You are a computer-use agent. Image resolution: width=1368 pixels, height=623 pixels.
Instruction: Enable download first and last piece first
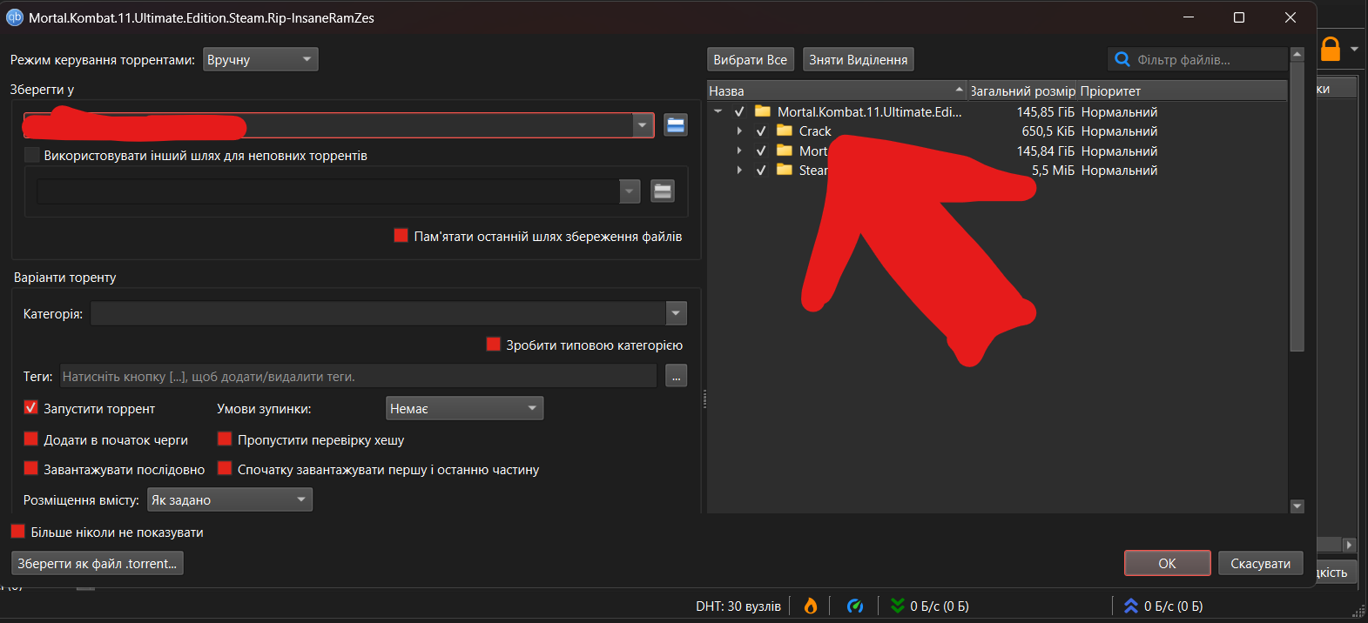coord(225,469)
